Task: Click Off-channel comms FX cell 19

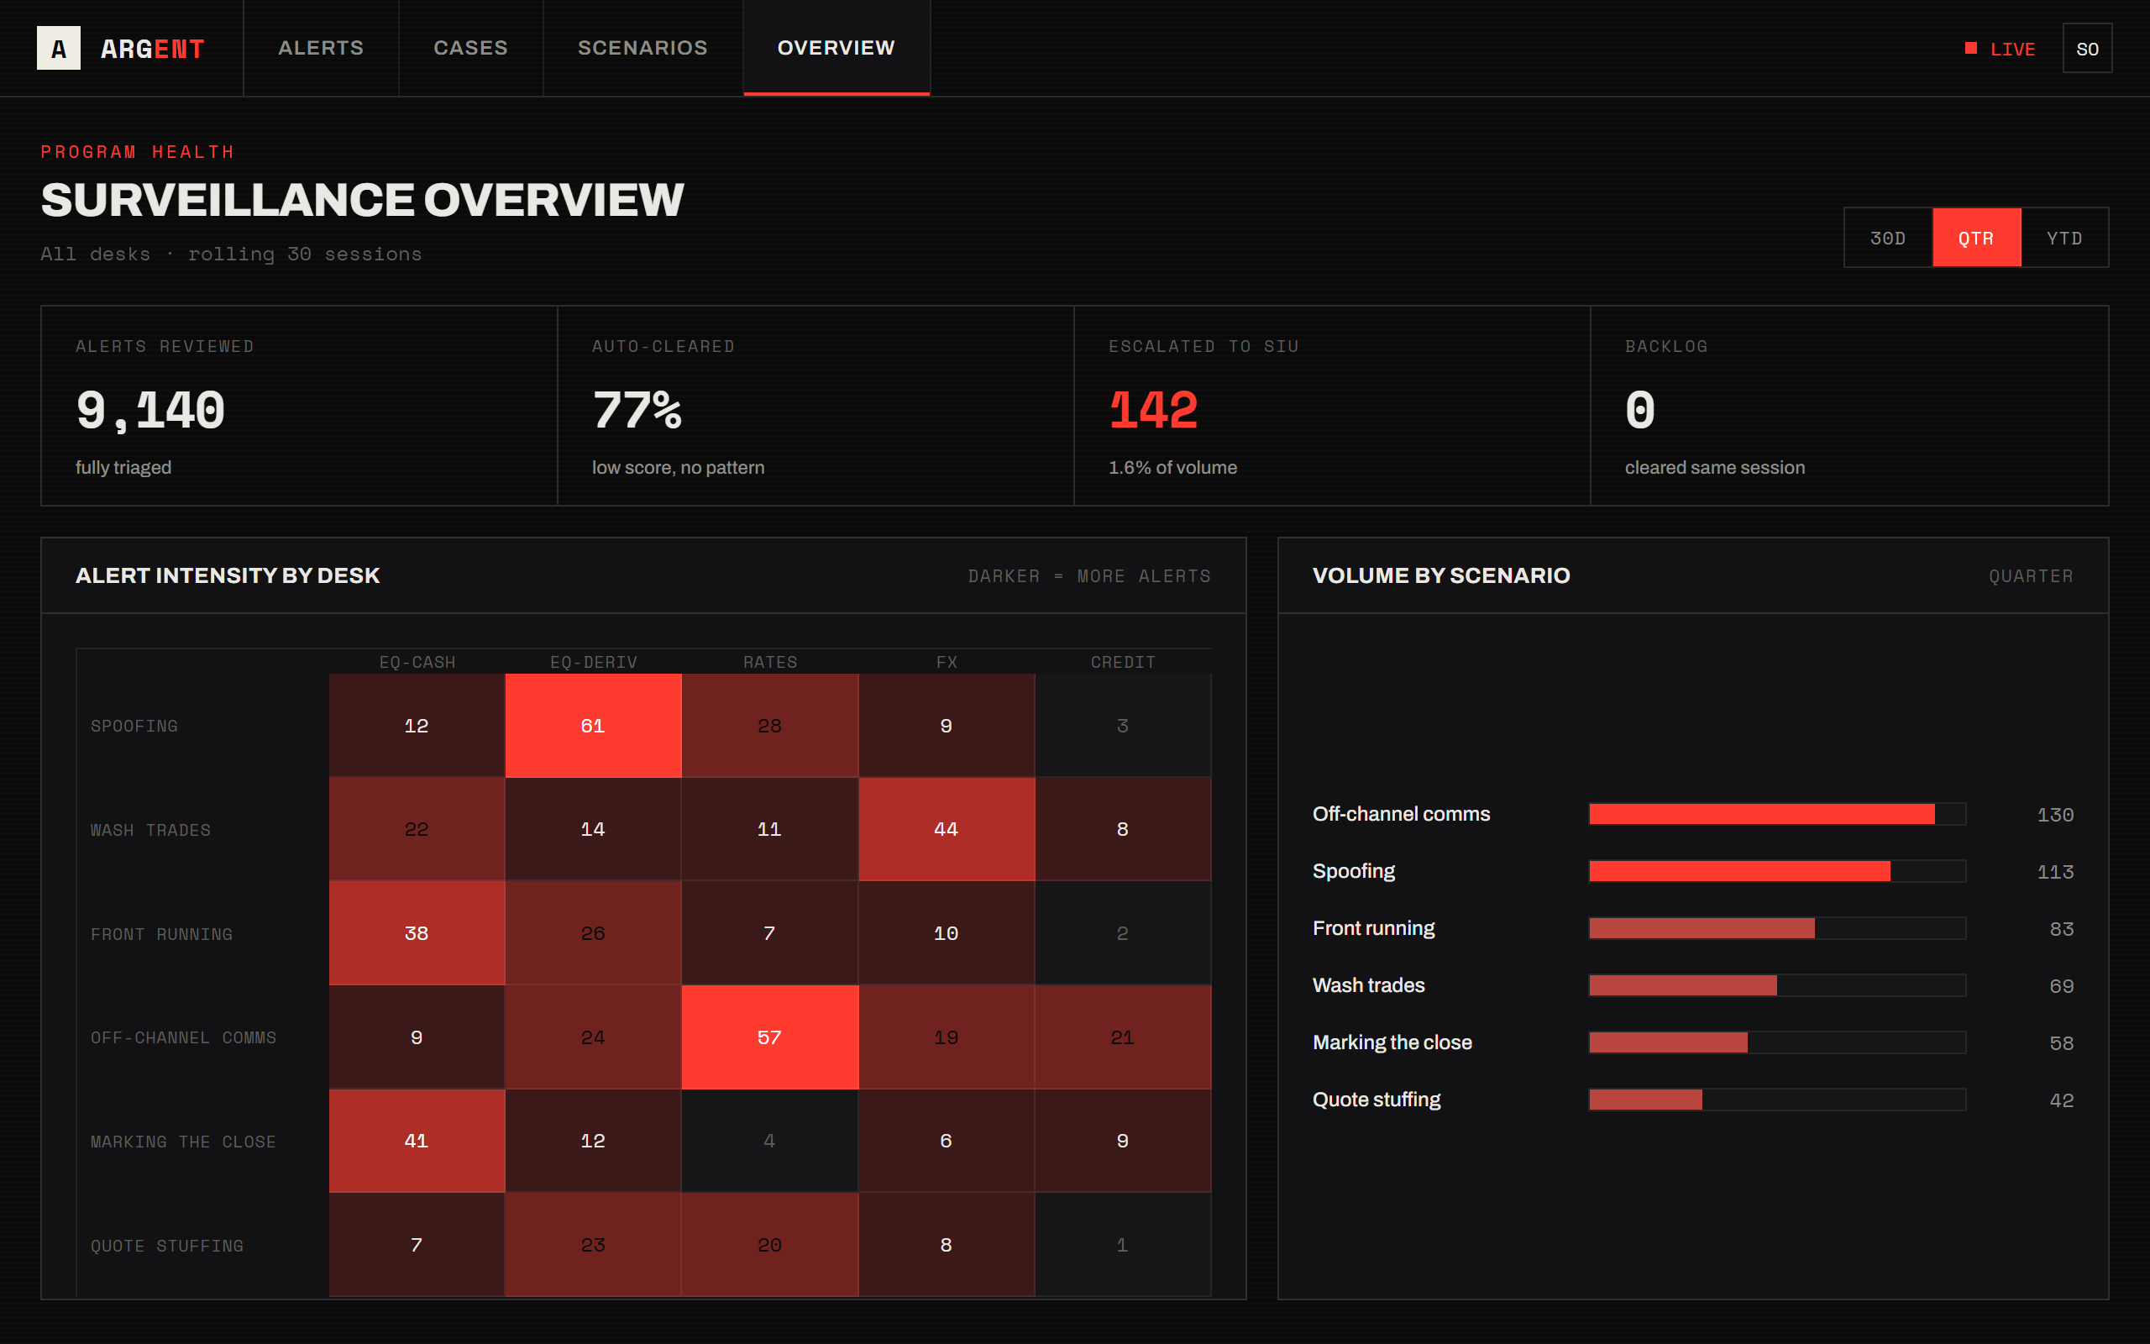Action: [947, 1037]
